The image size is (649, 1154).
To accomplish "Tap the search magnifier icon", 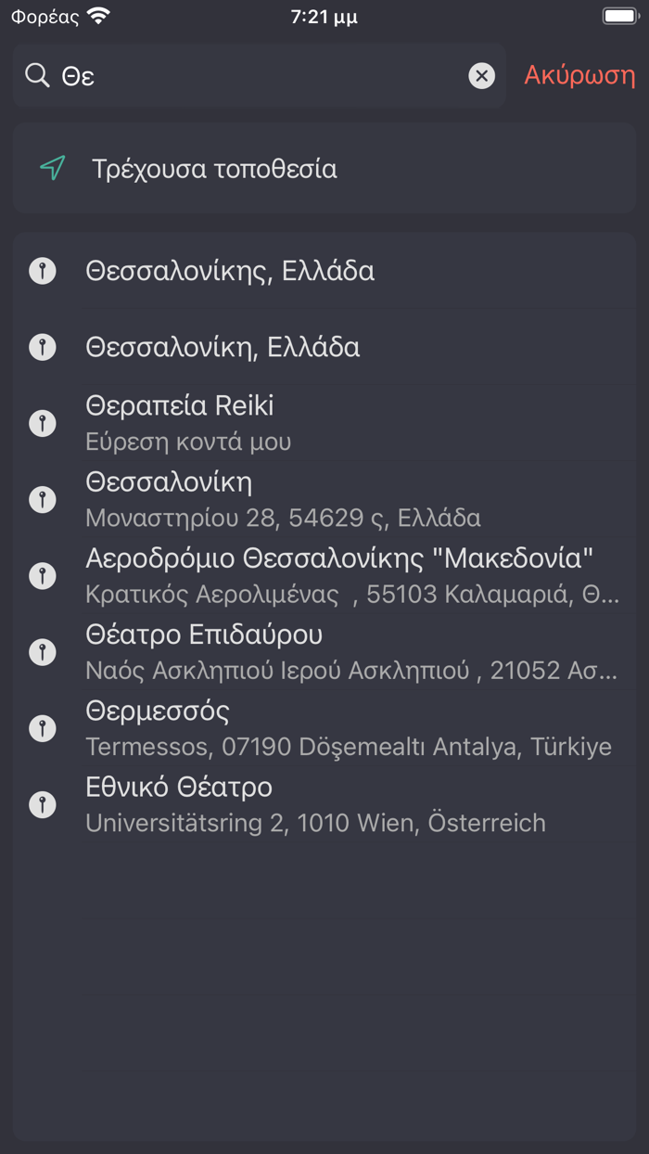I will pyautogui.click(x=37, y=75).
